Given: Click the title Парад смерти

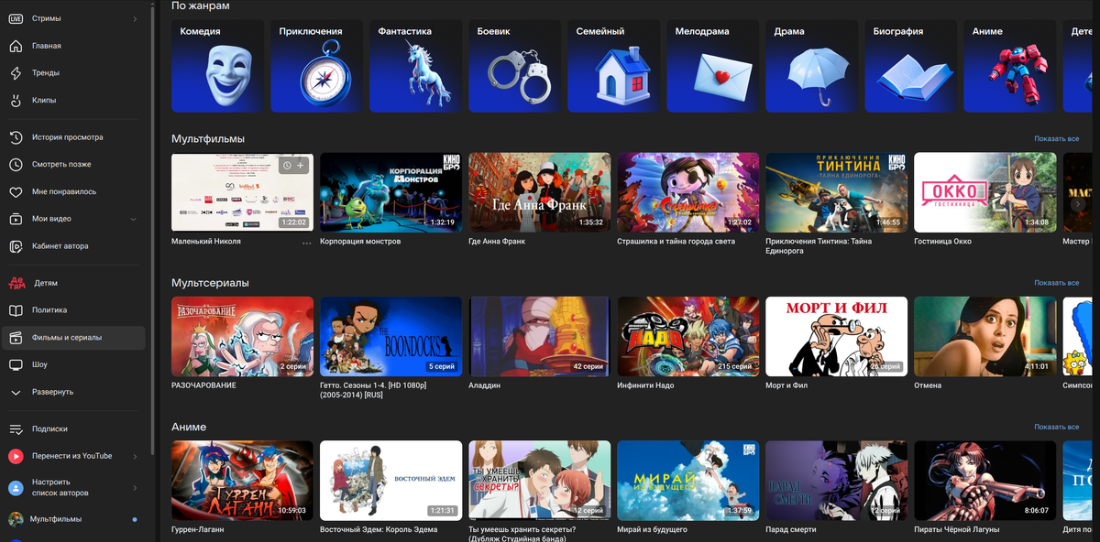Looking at the screenshot, I should click(x=790, y=529).
